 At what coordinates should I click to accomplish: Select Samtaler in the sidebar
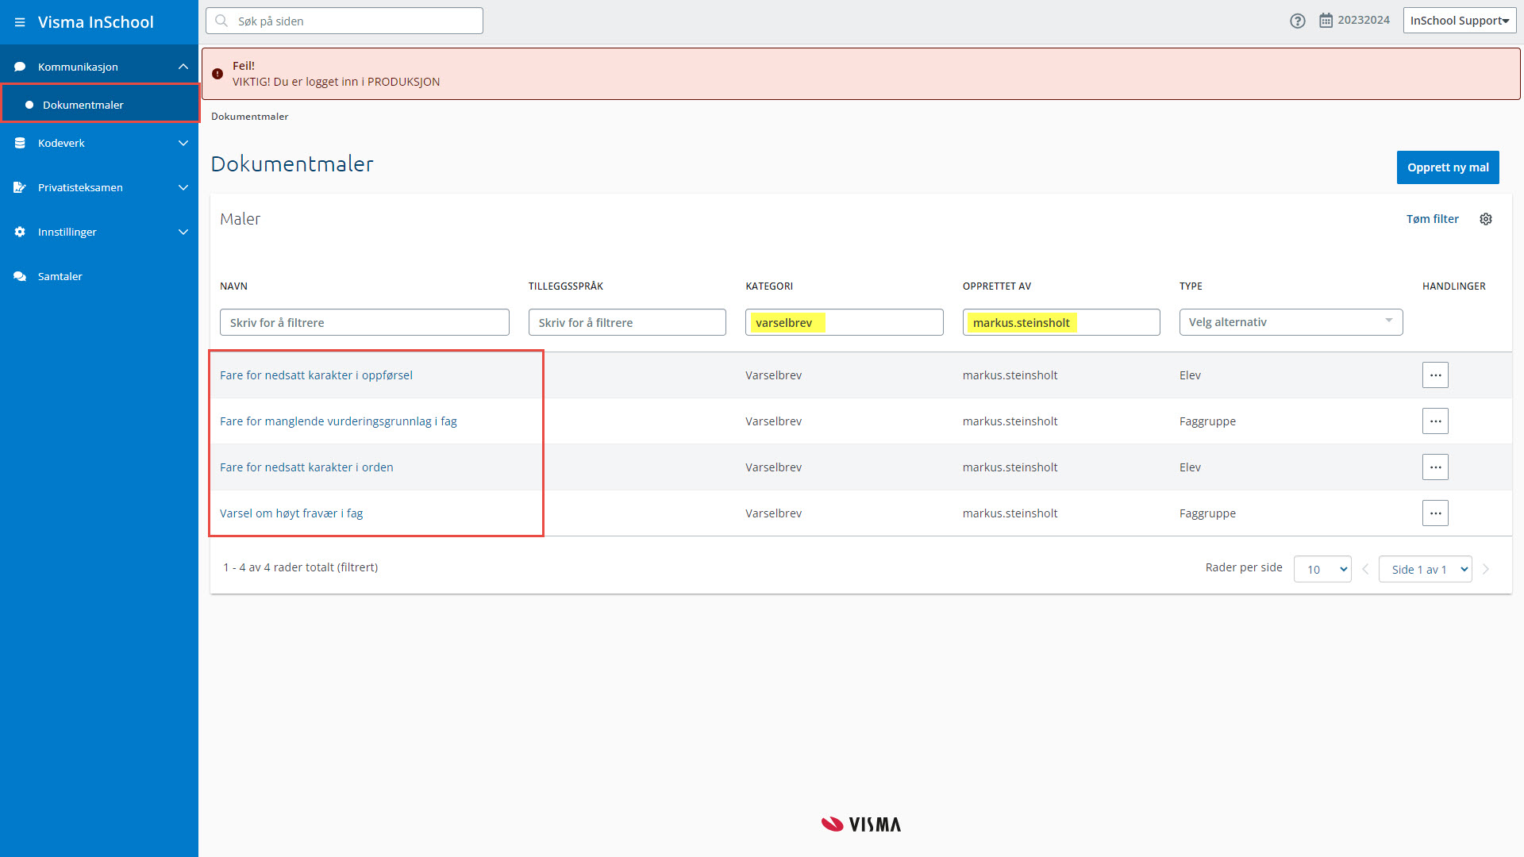[x=60, y=276]
